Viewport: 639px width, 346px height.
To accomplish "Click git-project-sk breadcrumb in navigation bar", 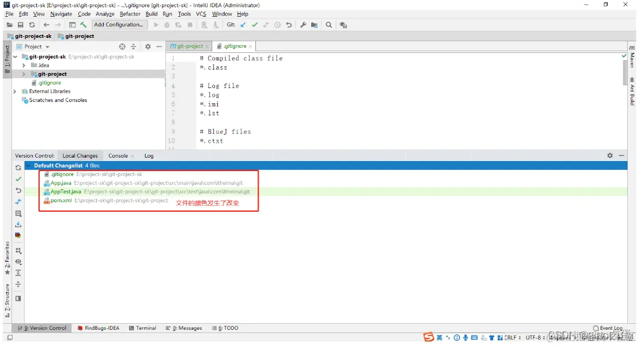I will [30, 36].
